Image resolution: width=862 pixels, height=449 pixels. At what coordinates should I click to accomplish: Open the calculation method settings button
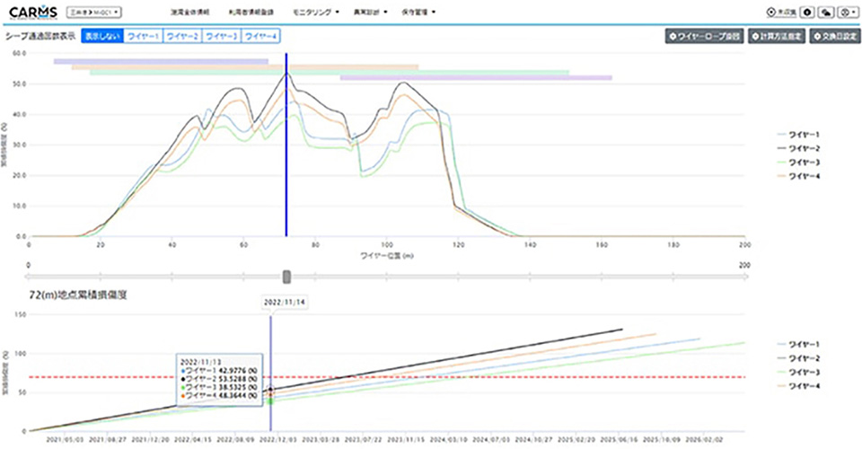coord(776,36)
